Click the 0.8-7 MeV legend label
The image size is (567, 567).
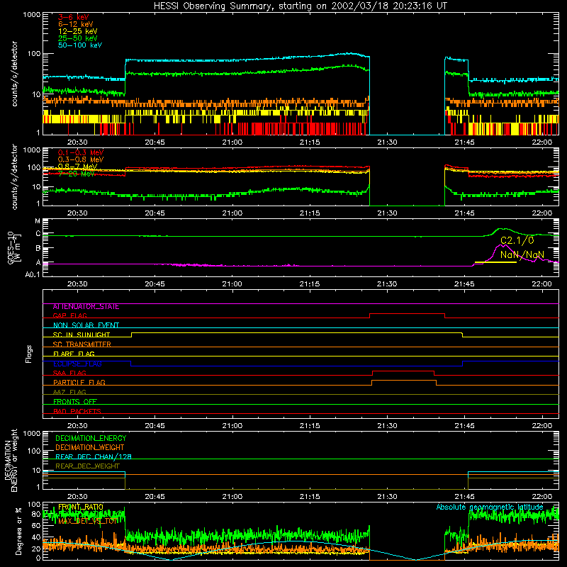[77, 167]
